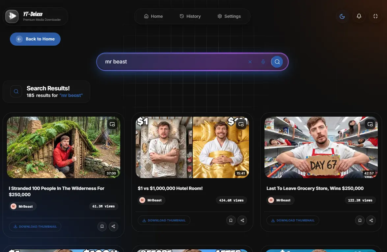Activate voice search microphone icon
The image size is (387, 252).
[x=263, y=62]
